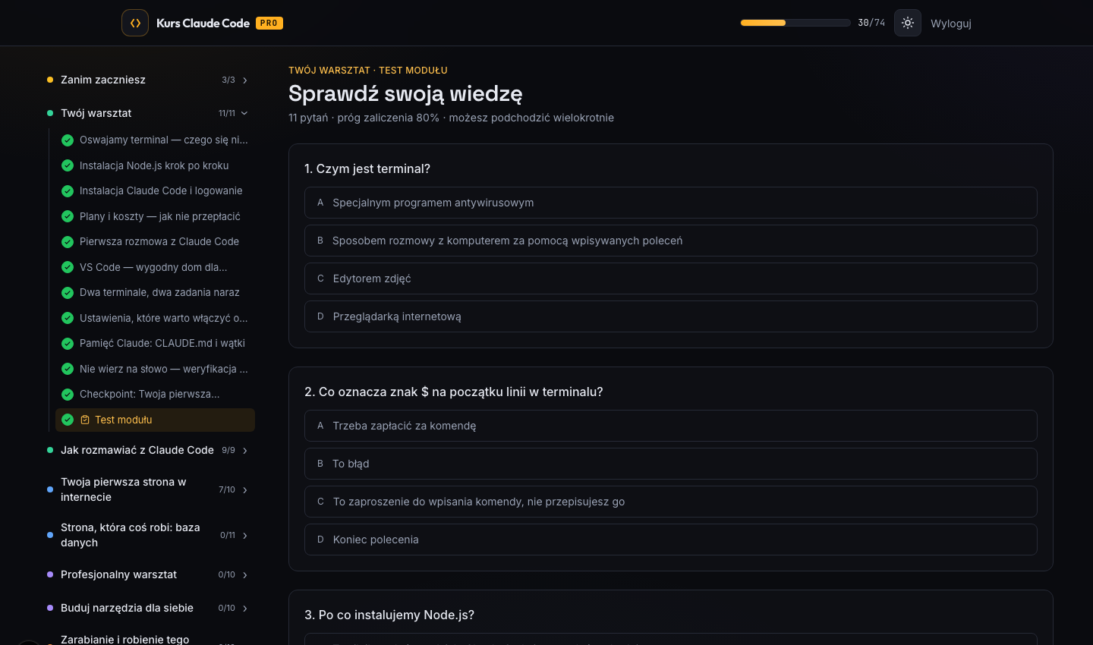Click the 30/74 progress counter
The height and width of the screenshot is (645, 1093).
click(871, 23)
